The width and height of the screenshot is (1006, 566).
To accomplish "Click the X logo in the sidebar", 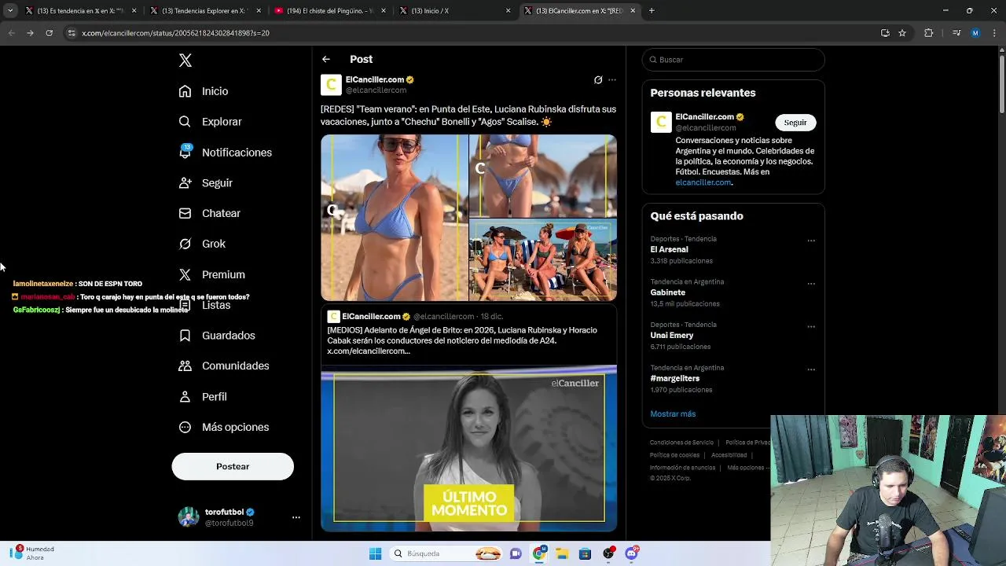I will pos(185,61).
